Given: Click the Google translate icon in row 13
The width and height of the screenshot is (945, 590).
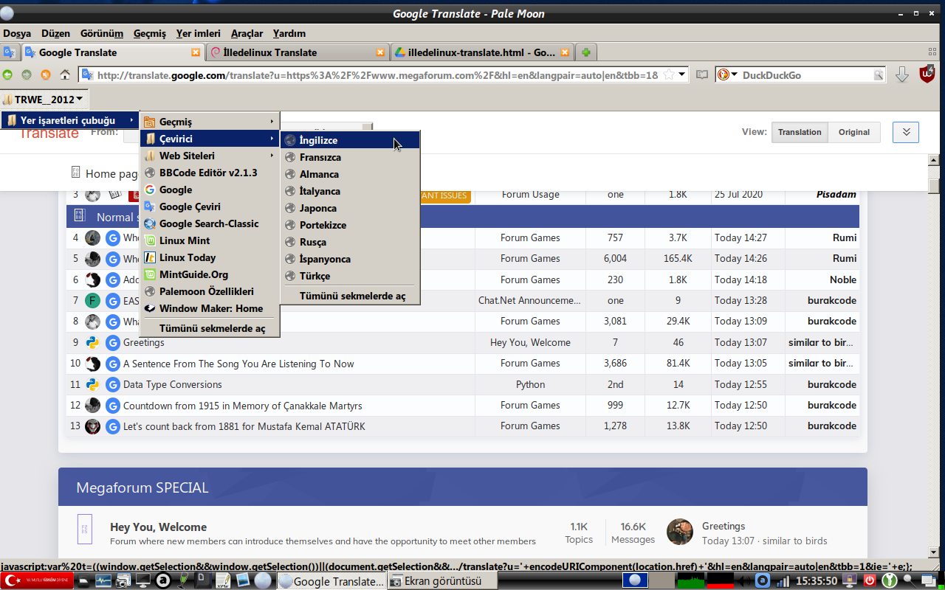Looking at the screenshot, I should [113, 426].
